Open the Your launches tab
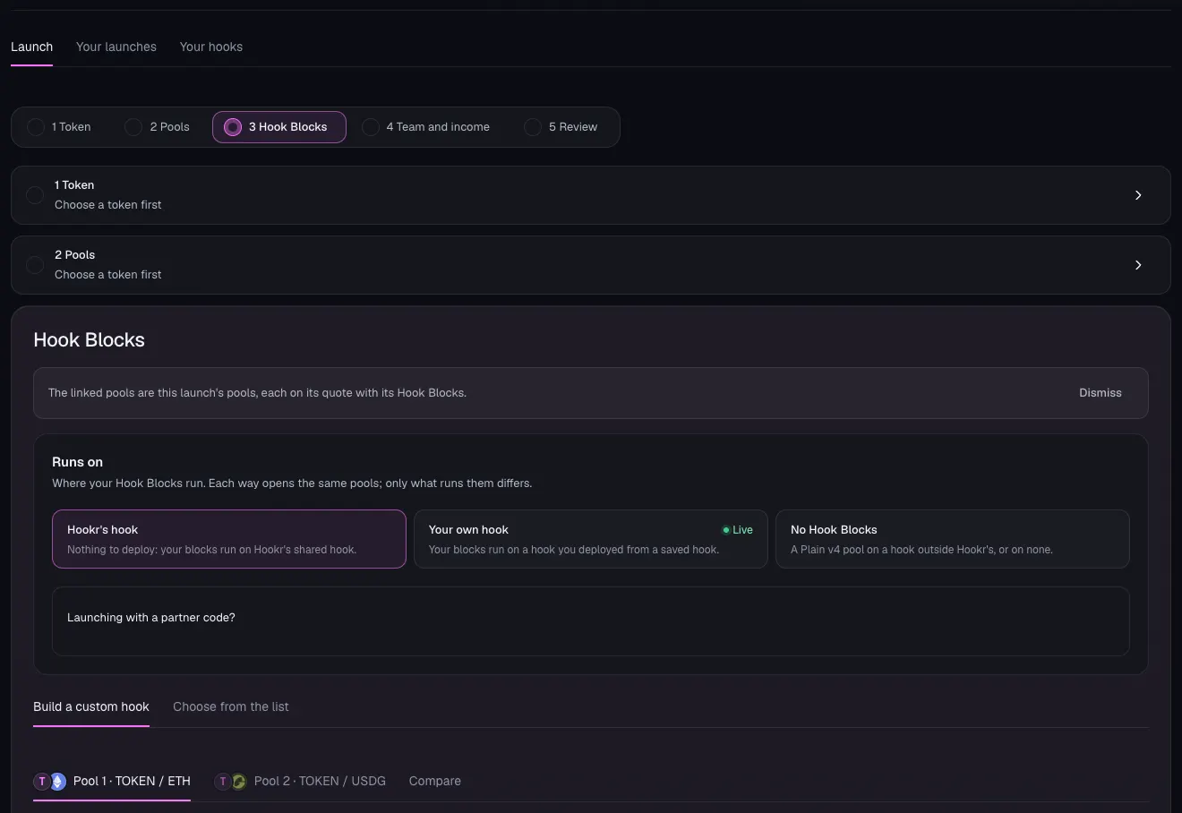Image resolution: width=1182 pixels, height=813 pixels. click(116, 47)
